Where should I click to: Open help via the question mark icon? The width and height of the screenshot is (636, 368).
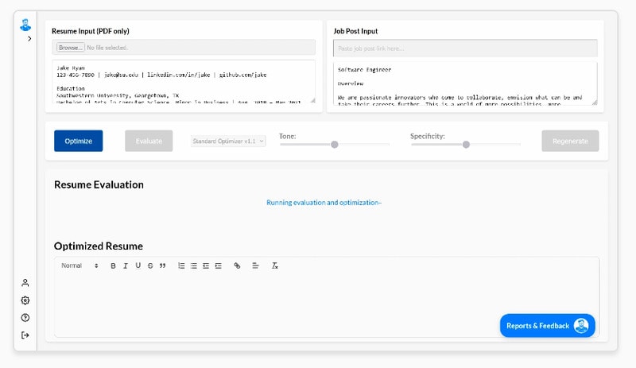(x=25, y=318)
